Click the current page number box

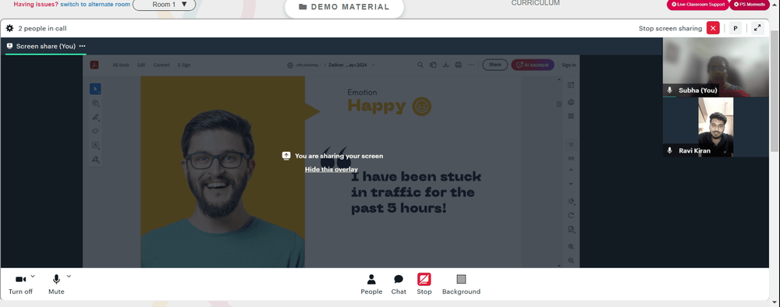coord(571,145)
